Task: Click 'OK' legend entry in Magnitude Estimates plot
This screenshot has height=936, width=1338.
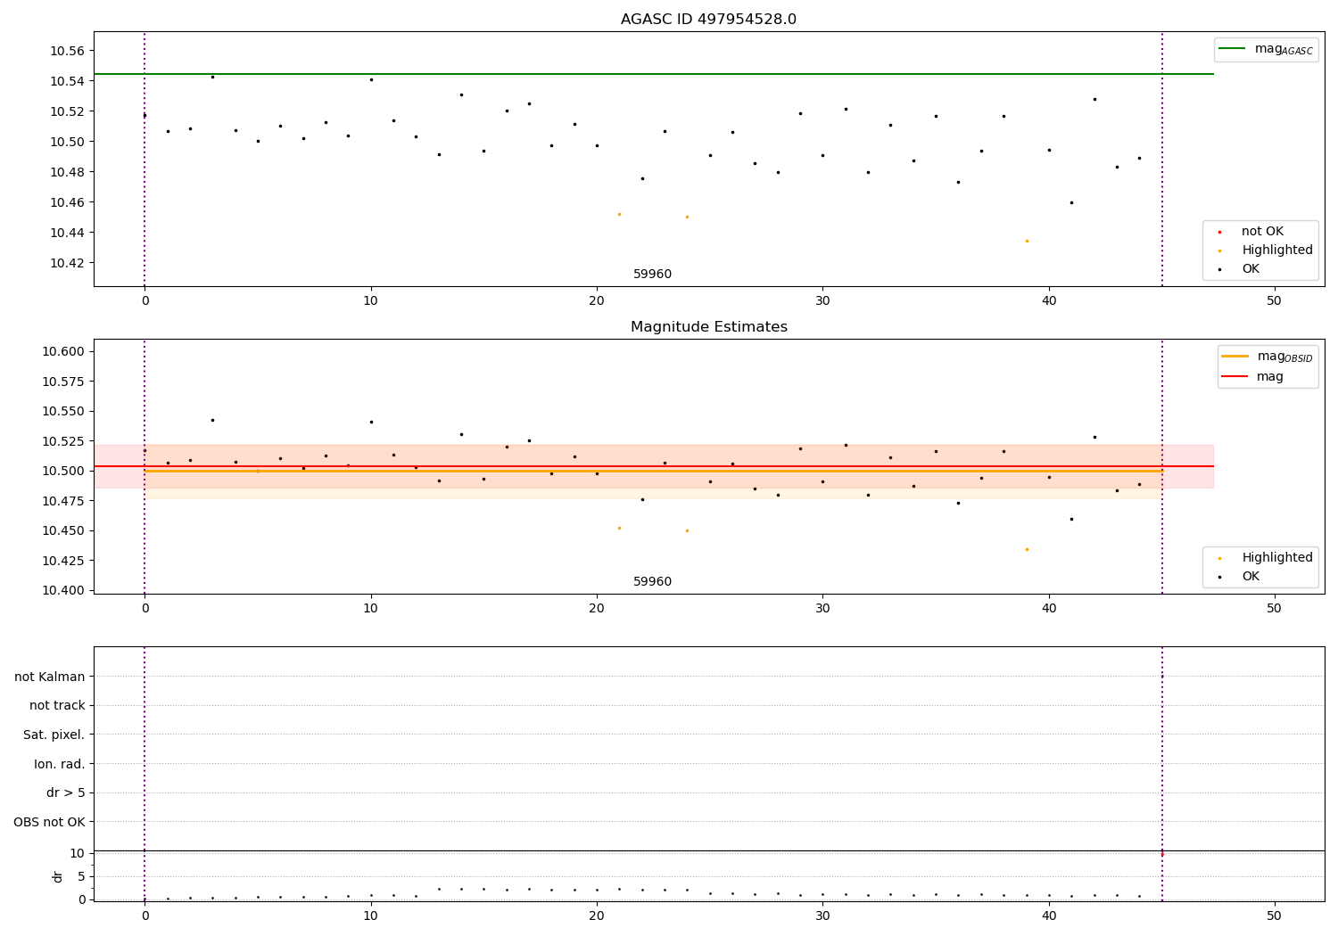Action: coord(1239,577)
